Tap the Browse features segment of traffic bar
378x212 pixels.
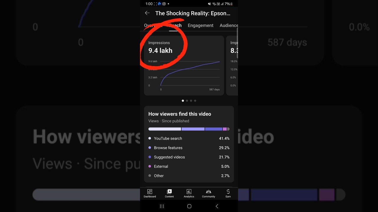[x=193, y=129]
